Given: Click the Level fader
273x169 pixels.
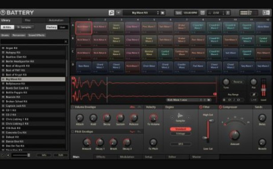Looking at the screenshot, I should pos(263,90).
